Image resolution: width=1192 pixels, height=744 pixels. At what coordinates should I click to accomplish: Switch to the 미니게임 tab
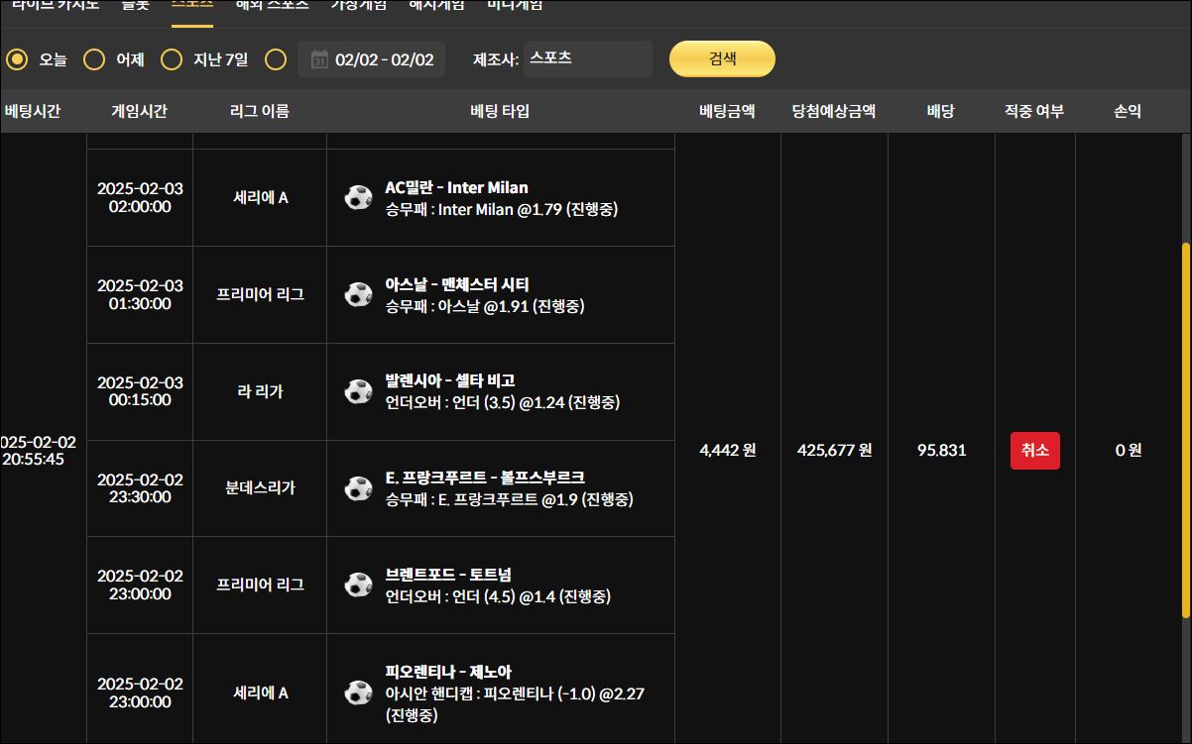pos(515,6)
